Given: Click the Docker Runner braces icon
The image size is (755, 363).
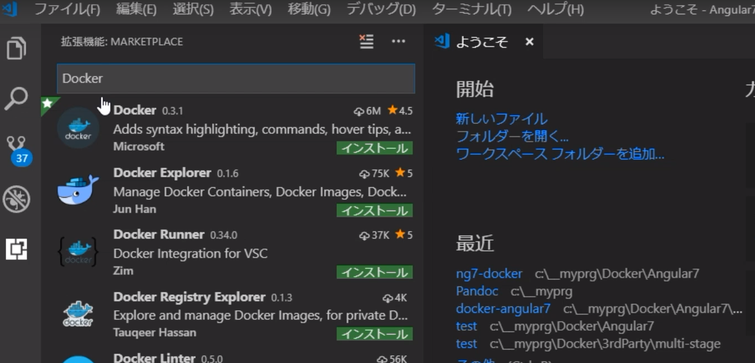Looking at the screenshot, I should 78,252.
